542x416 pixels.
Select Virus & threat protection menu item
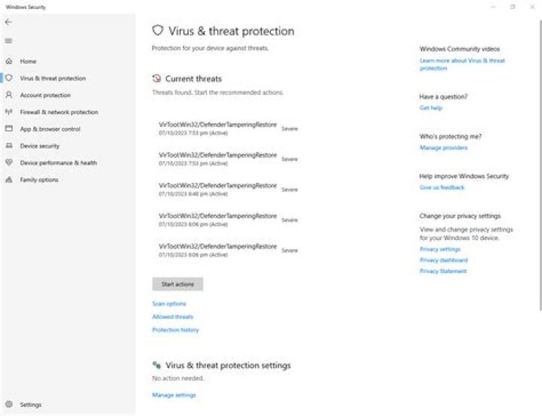(x=53, y=78)
